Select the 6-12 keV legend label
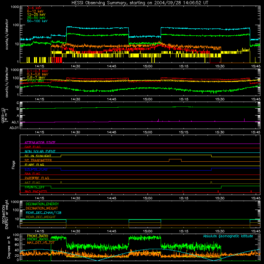Viewport: 264px width, 264px height. (x=35, y=11)
